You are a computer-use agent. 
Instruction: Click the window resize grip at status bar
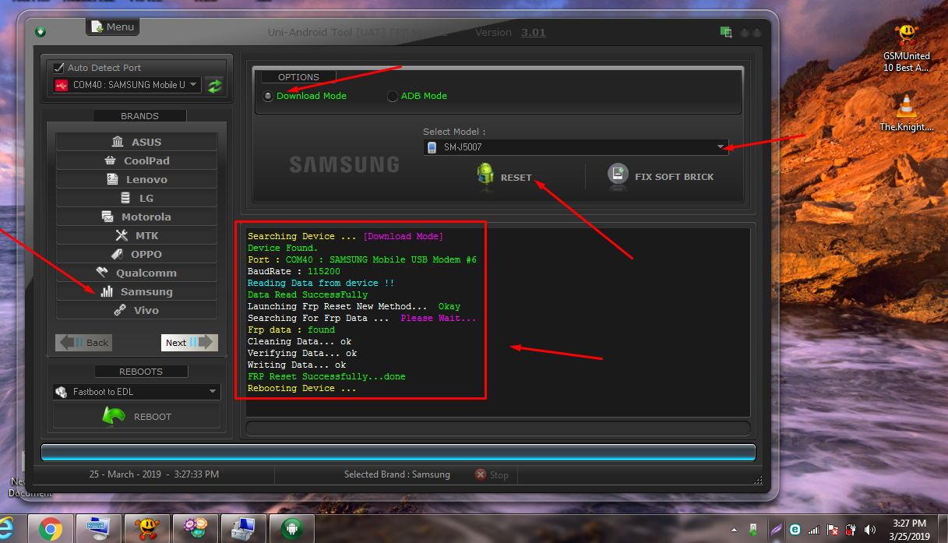click(x=758, y=479)
